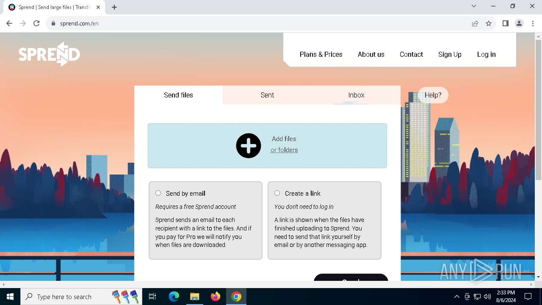
Task: Click the Help? button
Action: (x=433, y=95)
